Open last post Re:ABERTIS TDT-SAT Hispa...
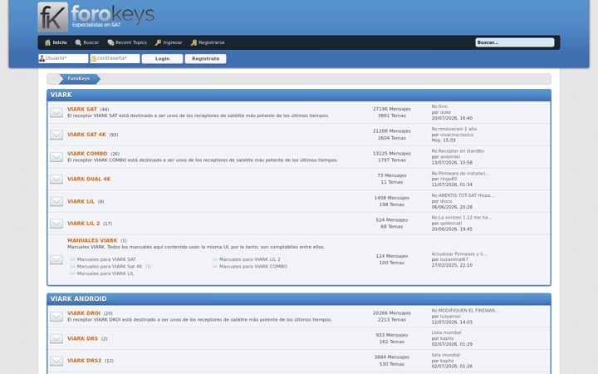 [x=463, y=195]
